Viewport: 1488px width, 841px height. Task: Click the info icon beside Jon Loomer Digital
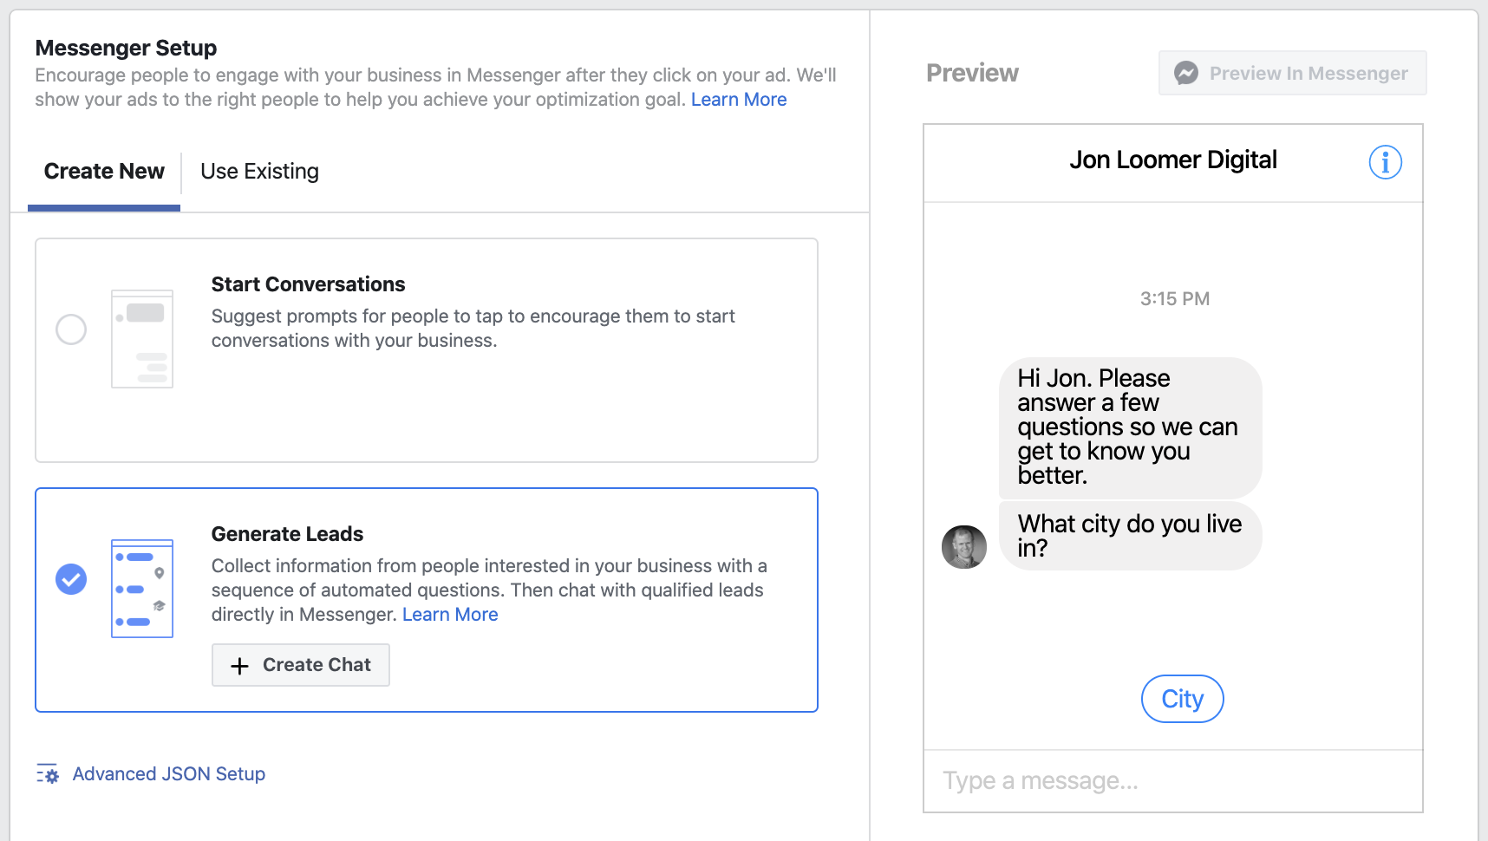(1386, 162)
